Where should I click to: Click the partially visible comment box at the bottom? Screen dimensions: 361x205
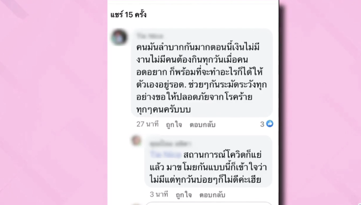(x=209, y=203)
